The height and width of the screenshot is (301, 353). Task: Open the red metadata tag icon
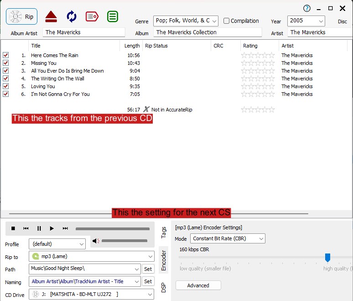pos(92,17)
